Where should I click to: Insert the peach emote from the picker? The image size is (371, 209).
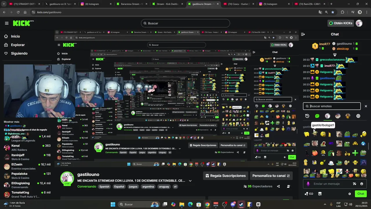pos(315,153)
